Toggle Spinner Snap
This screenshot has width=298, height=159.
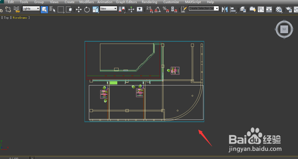point(174,9)
